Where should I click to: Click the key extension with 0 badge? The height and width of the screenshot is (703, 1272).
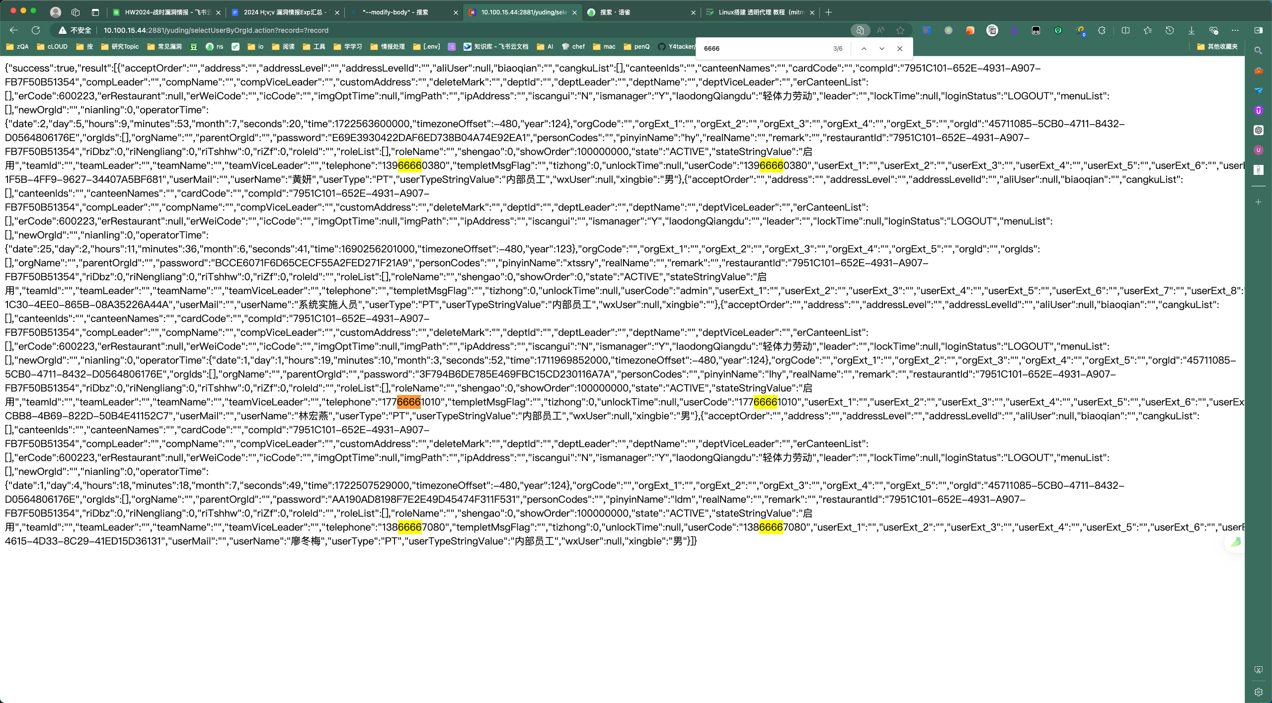[x=1080, y=31]
